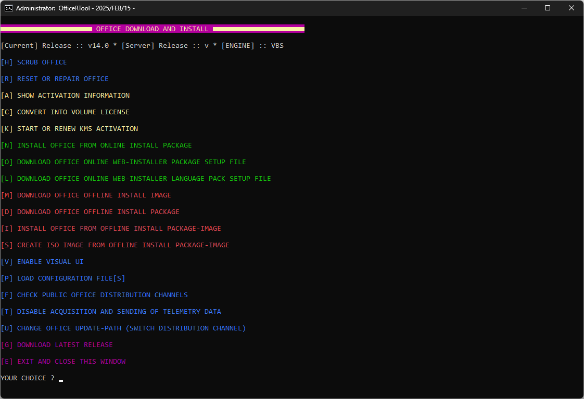Click the '[H] SCRUB OFFICE' line
The width and height of the screenshot is (584, 399).
[x=34, y=62]
